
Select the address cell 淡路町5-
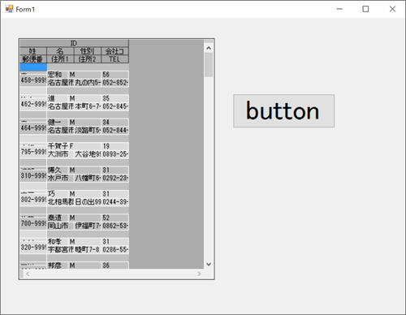click(x=88, y=130)
